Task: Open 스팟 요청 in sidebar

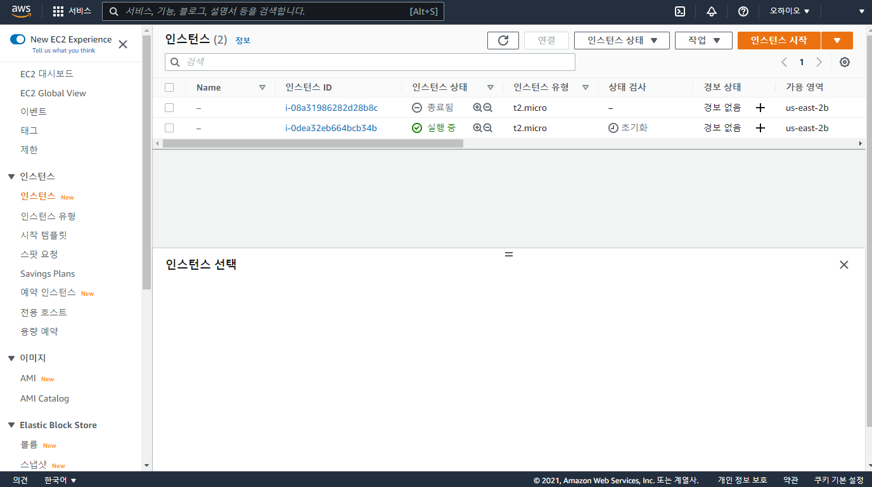Action: point(39,254)
